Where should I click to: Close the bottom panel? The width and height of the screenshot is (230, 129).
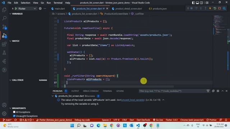(x=226, y=91)
